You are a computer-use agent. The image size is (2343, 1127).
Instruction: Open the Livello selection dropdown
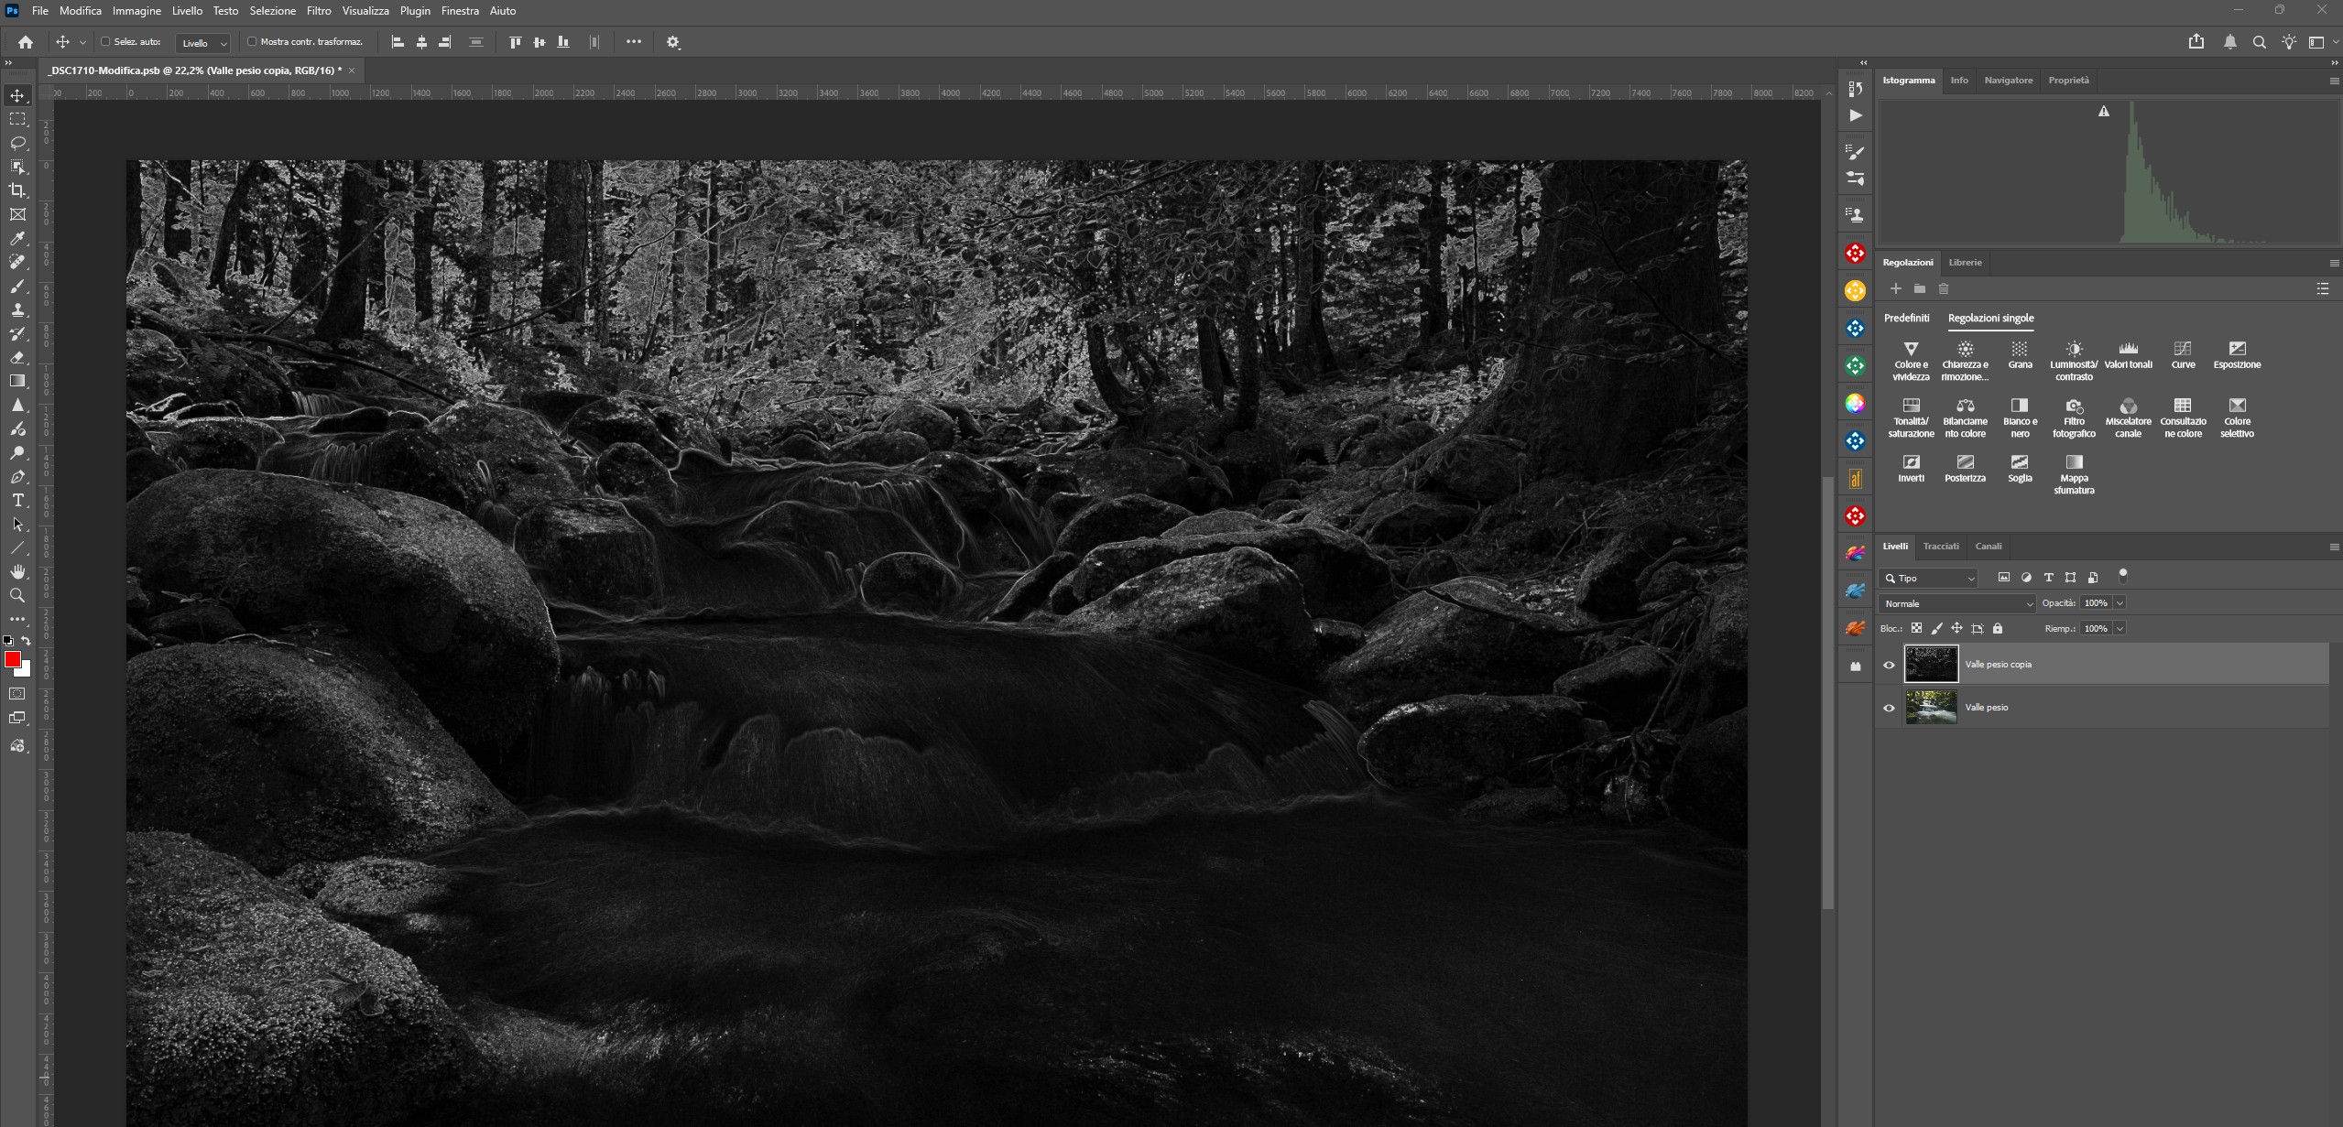click(203, 43)
